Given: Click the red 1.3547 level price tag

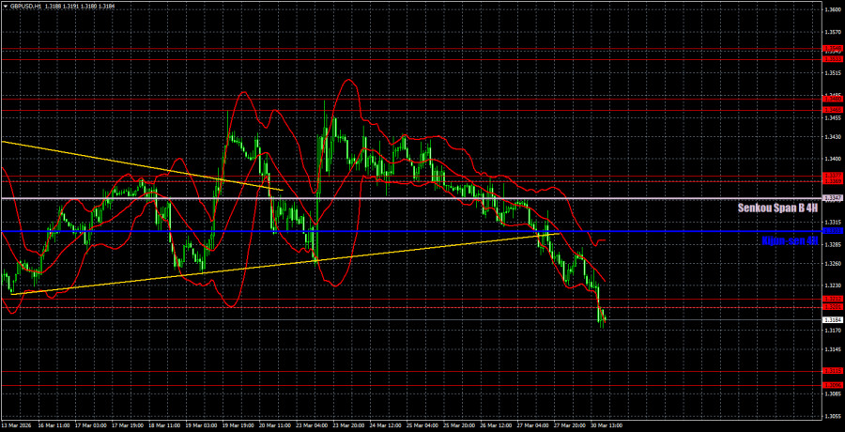Looking at the screenshot, I should (x=832, y=49).
